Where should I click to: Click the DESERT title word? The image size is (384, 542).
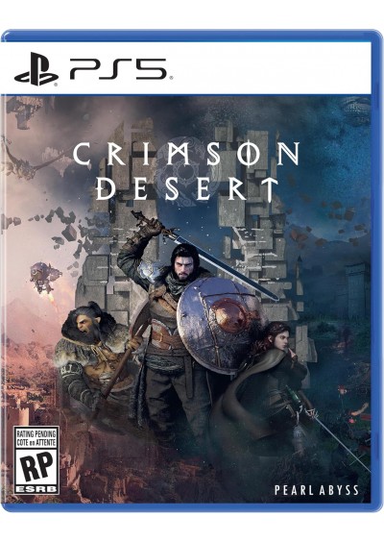[x=186, y=188]
